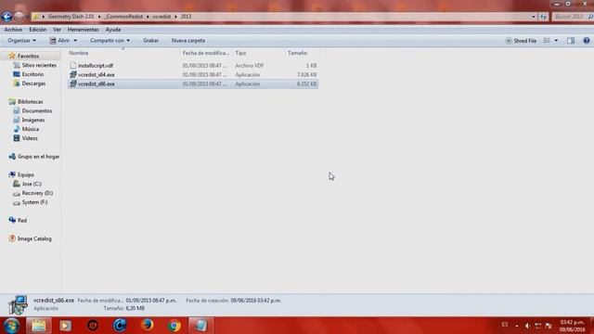Open File Explorer taskbar icon
The width and height of the screenshot is (594, 334).
pos(39,326)
